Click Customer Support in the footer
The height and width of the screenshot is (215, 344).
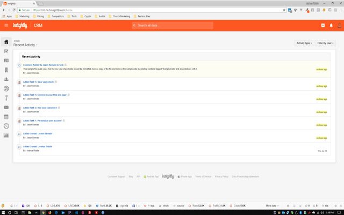point(116,177)
